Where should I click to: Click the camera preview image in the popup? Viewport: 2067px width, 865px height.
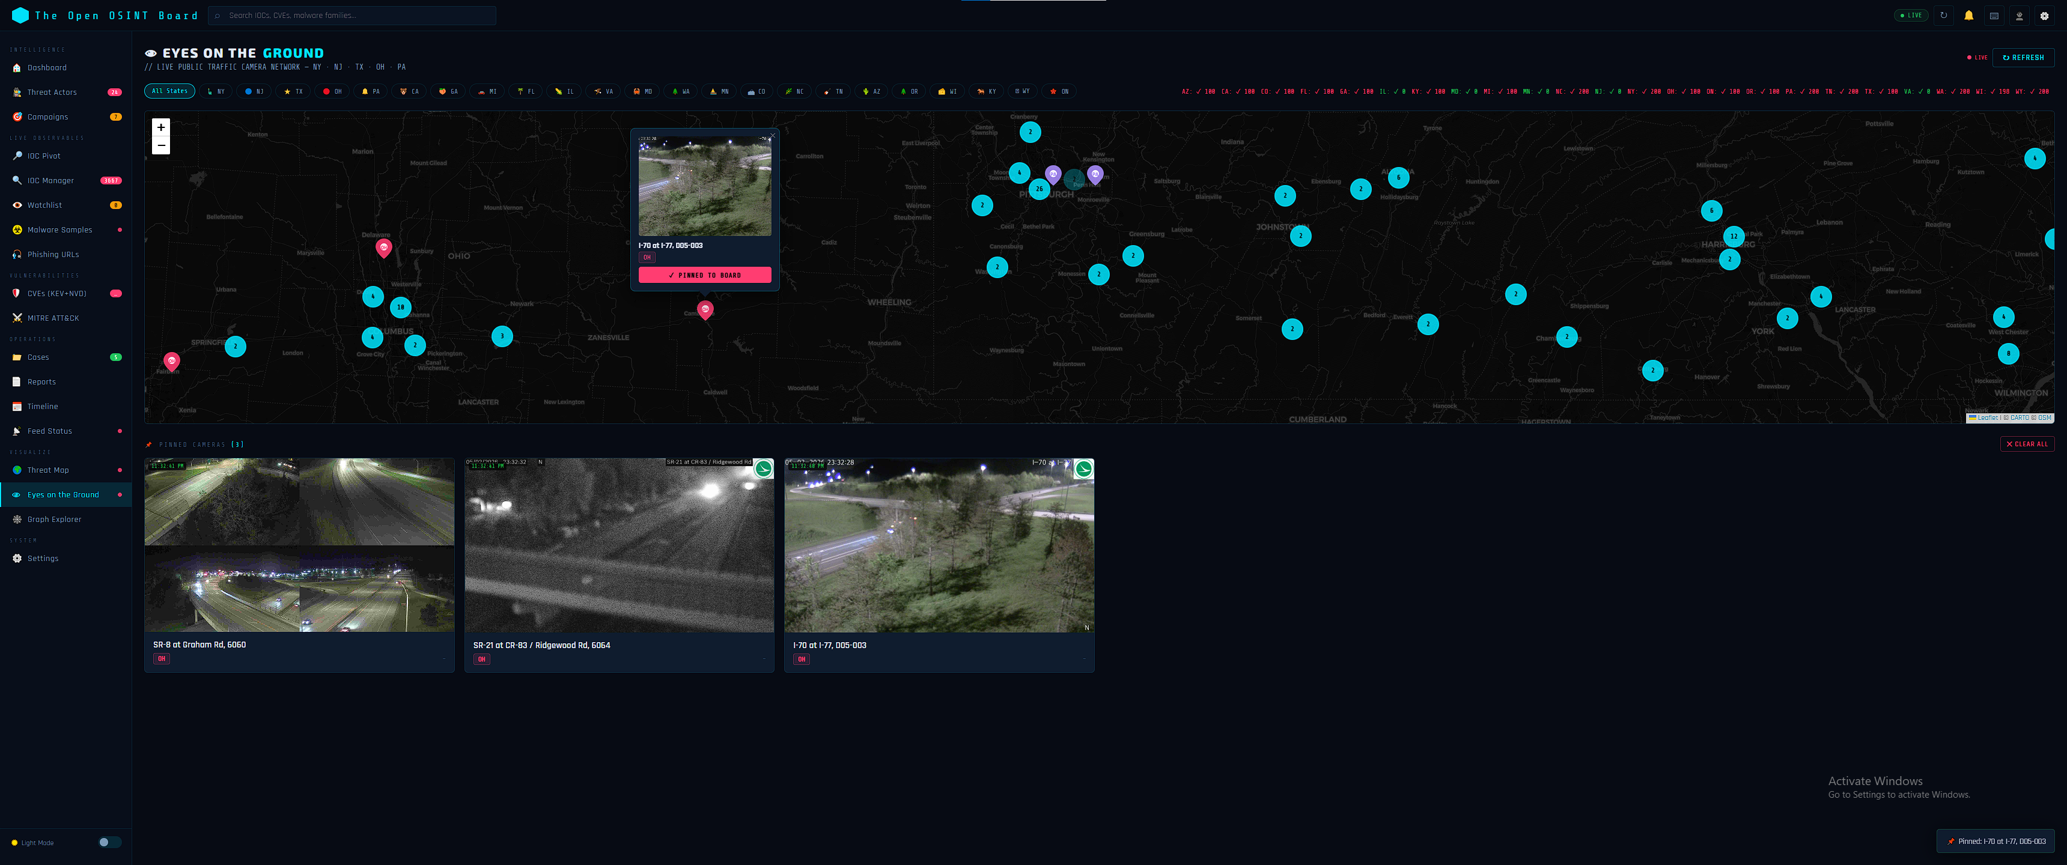(704, 186)
